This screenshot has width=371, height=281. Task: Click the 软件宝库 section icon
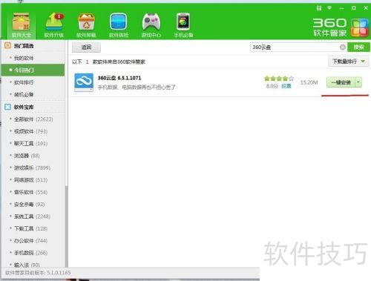click(x=8, y=107)
